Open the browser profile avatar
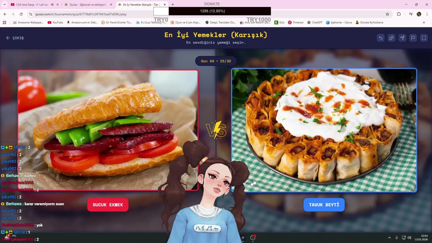 pyautogui.click(x=419, y=14)
